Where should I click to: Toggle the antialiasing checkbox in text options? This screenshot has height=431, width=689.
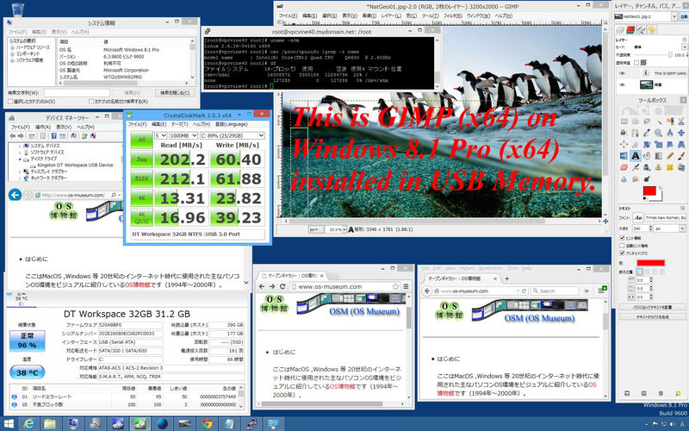click(x=622, y=253)
